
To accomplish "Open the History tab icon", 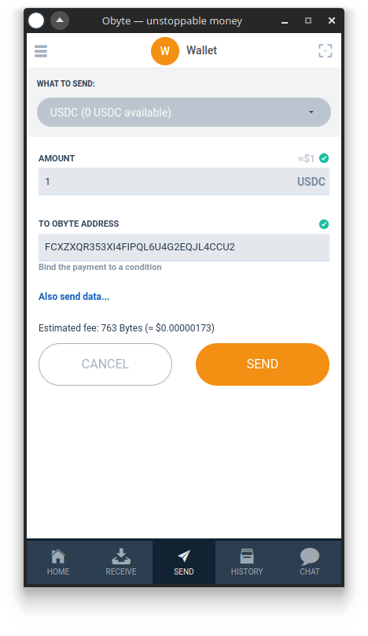I will click(x=247, y=556).
